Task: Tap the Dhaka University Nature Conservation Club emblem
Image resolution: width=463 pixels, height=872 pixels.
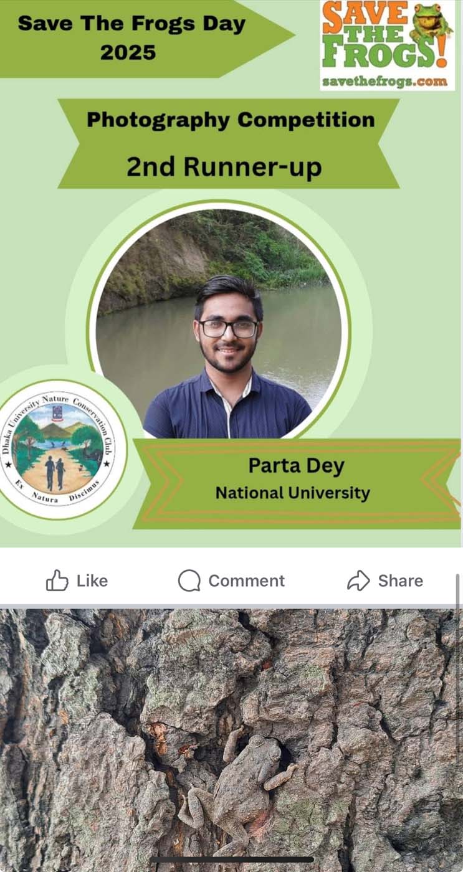Action: click(x=60, y=448)
